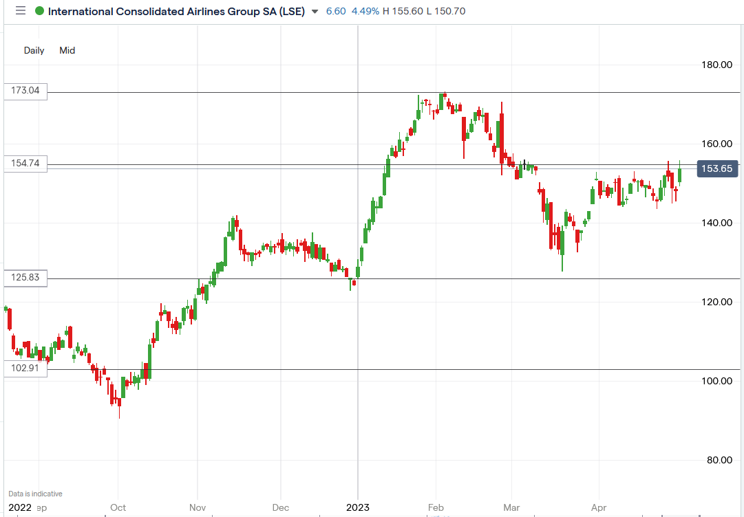744x517 pixels.
Task: Select the 173.04 price level label
Action: click(x=25, y=91)
